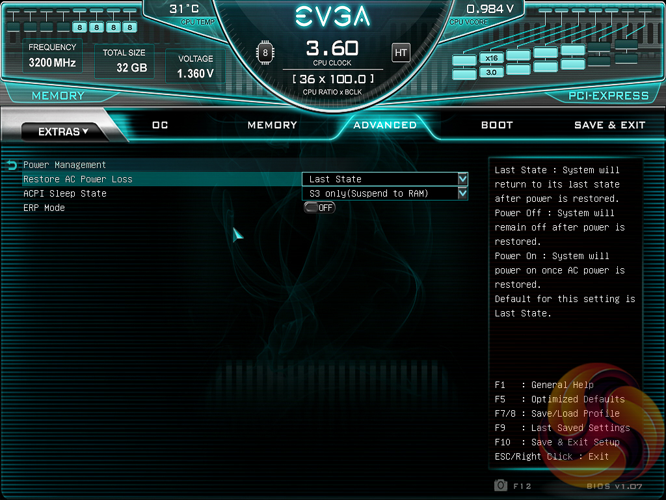This screenshot has width=666, height=500.
Task: Click the 32 GB total size readout
Action: pyautogui.click(x=131, y=68)
